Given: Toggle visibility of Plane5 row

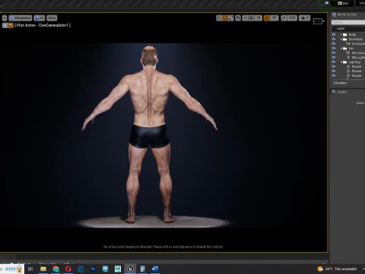Looking at the screenshot, I should click(334, 75).
